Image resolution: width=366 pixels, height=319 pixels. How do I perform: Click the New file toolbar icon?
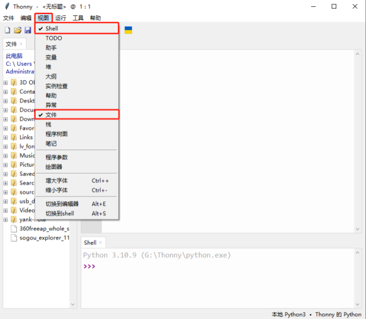(7, 30)
